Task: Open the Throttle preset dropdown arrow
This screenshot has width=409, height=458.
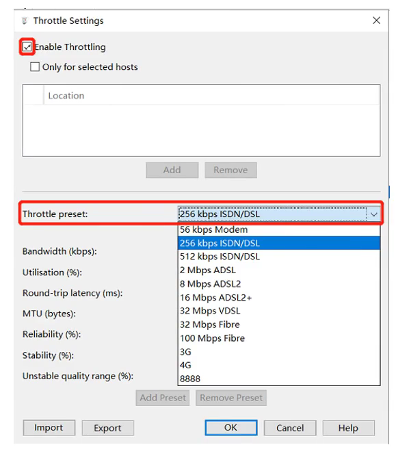Action: (x=373, y=214)
